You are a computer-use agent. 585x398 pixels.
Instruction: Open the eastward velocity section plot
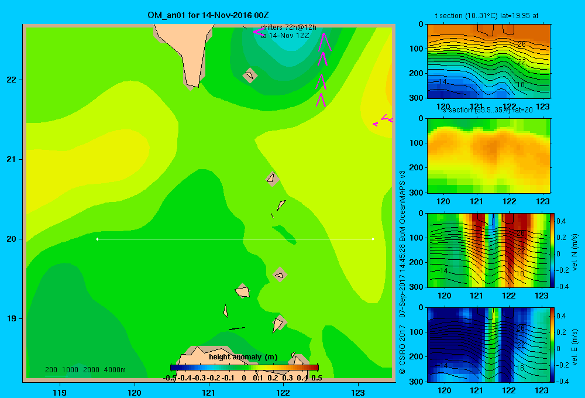[488, 345]
